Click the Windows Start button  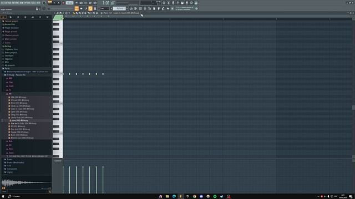[x=3, y=196]
